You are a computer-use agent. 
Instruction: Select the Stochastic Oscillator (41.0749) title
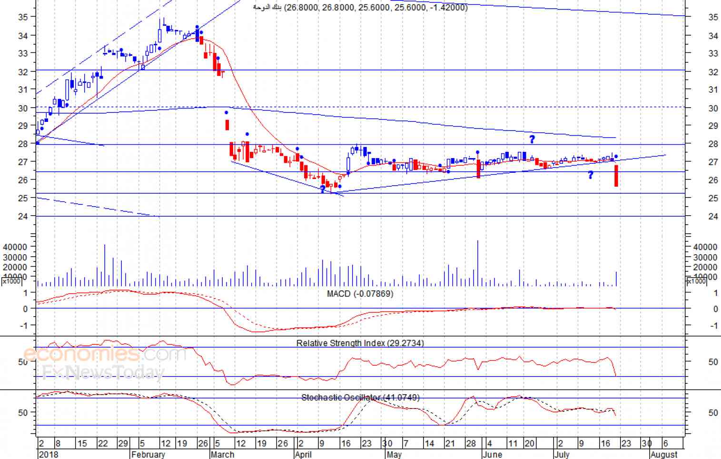point(360,397)
